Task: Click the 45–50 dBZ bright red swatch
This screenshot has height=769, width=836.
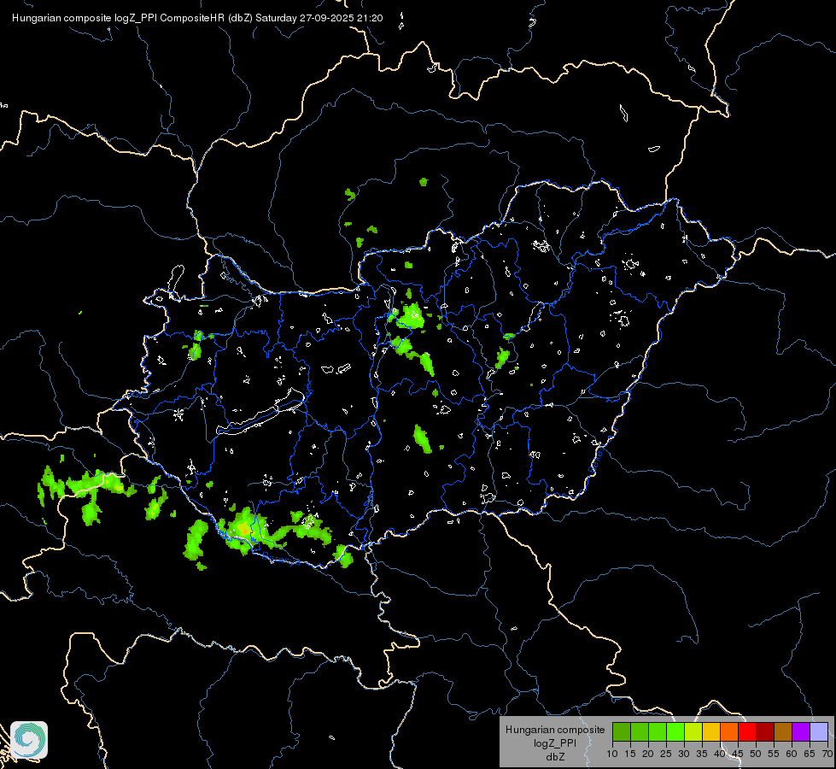Action: (747, 731)
